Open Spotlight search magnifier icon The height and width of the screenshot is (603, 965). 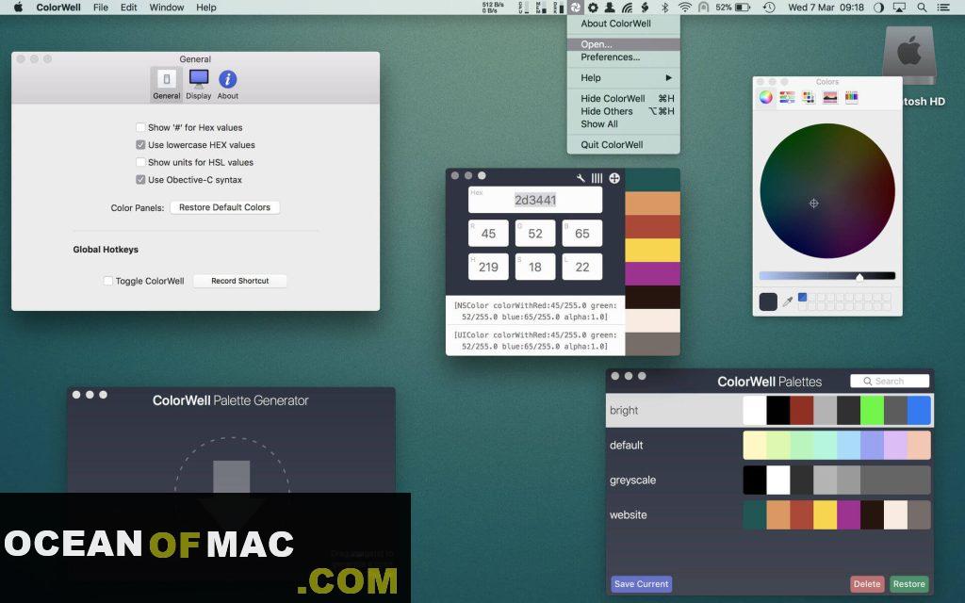pyautogui.click(x=922, y=8)
